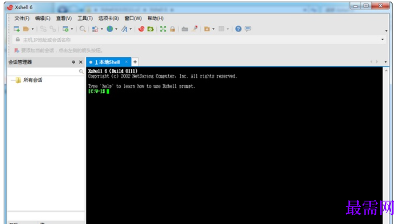Open the color scheme toolbar icon
Image resolution: width=404 pixels, height=224 pixels.
point(95,29)
